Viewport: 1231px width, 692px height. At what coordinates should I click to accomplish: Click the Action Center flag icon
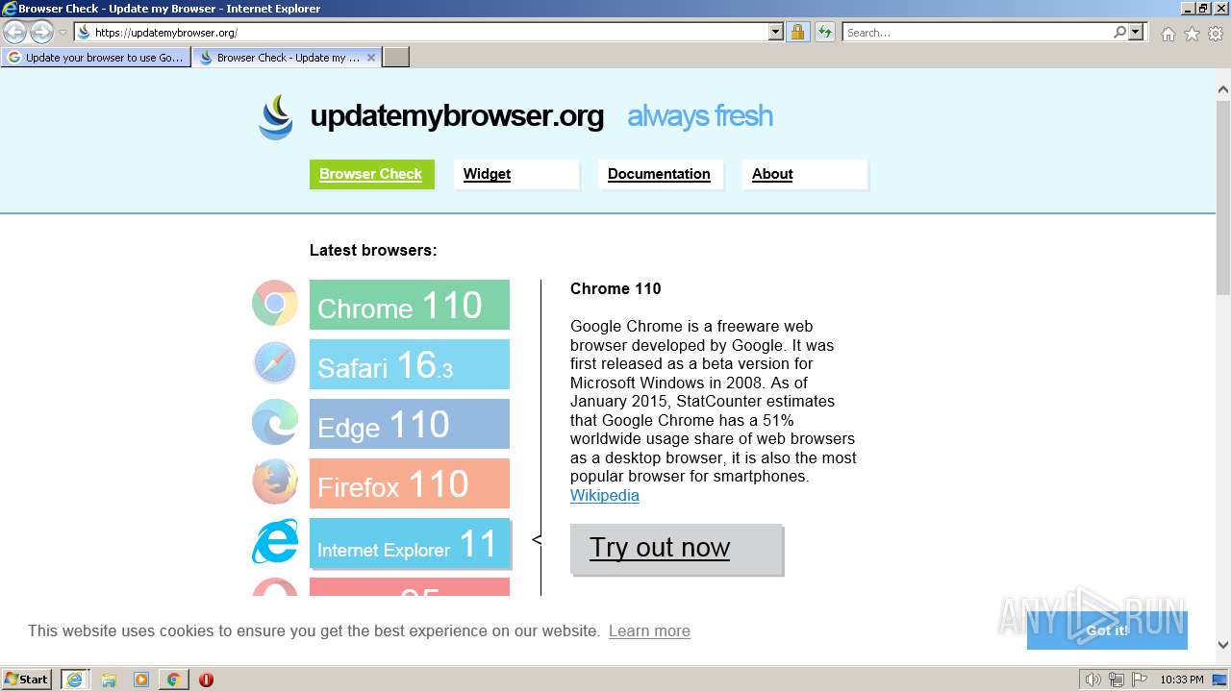(1139, 680)
